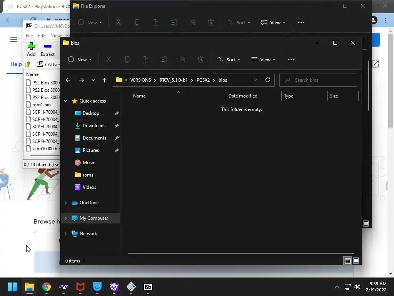Open Downloads in Quick access
The width and height of the screenshot is (394, 296).
(x=94, y=126)
